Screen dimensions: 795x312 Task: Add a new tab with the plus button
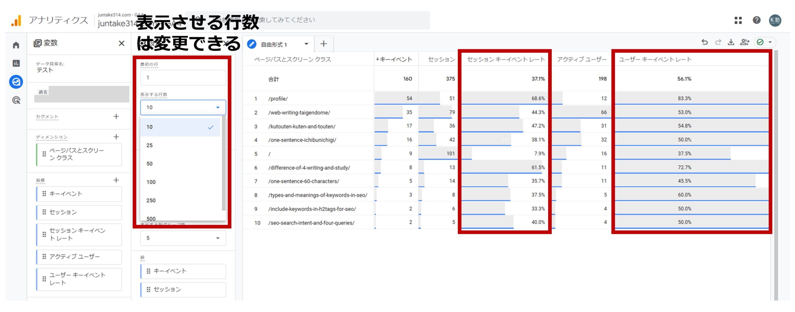click(324, 43)
